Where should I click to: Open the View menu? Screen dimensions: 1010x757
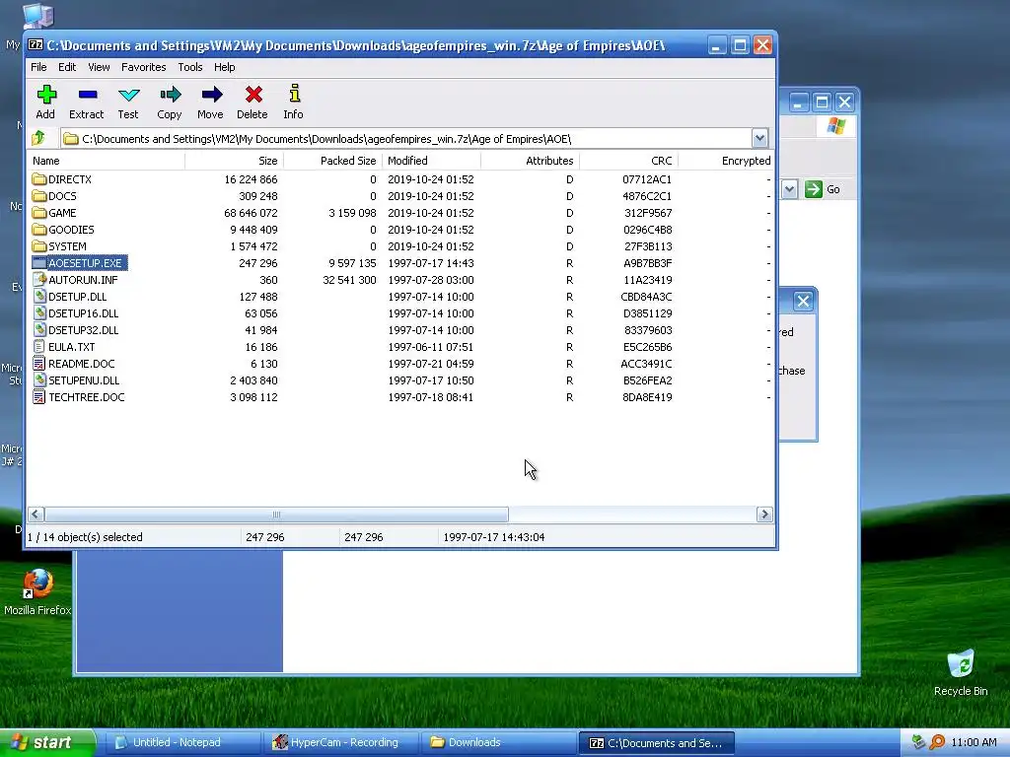point(99,67)
